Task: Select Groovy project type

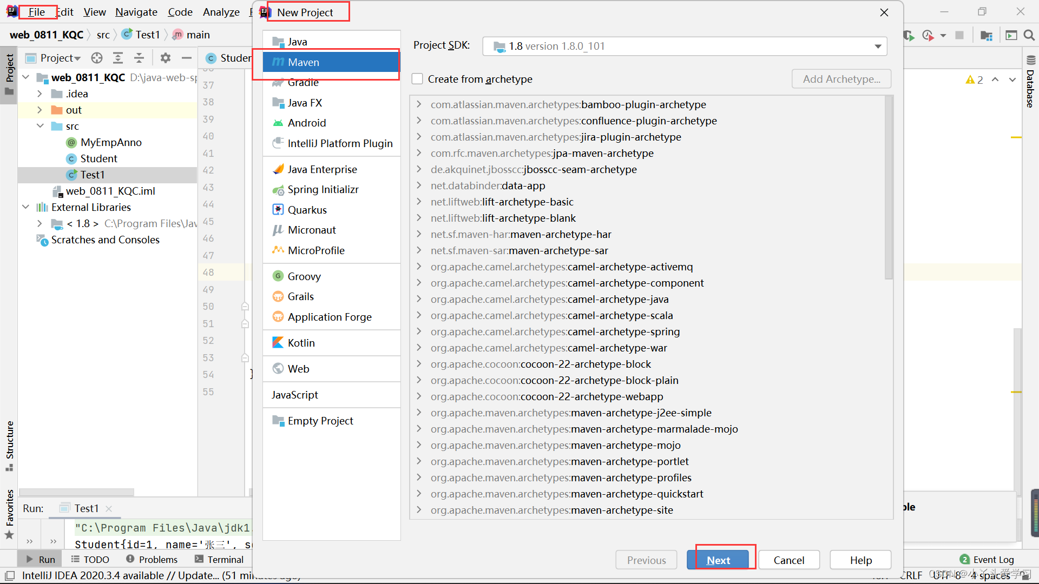Action: pos(331,276)
